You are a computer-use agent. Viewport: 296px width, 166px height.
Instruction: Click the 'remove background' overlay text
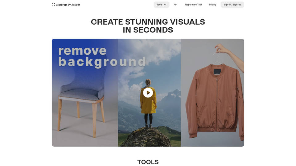102,57
